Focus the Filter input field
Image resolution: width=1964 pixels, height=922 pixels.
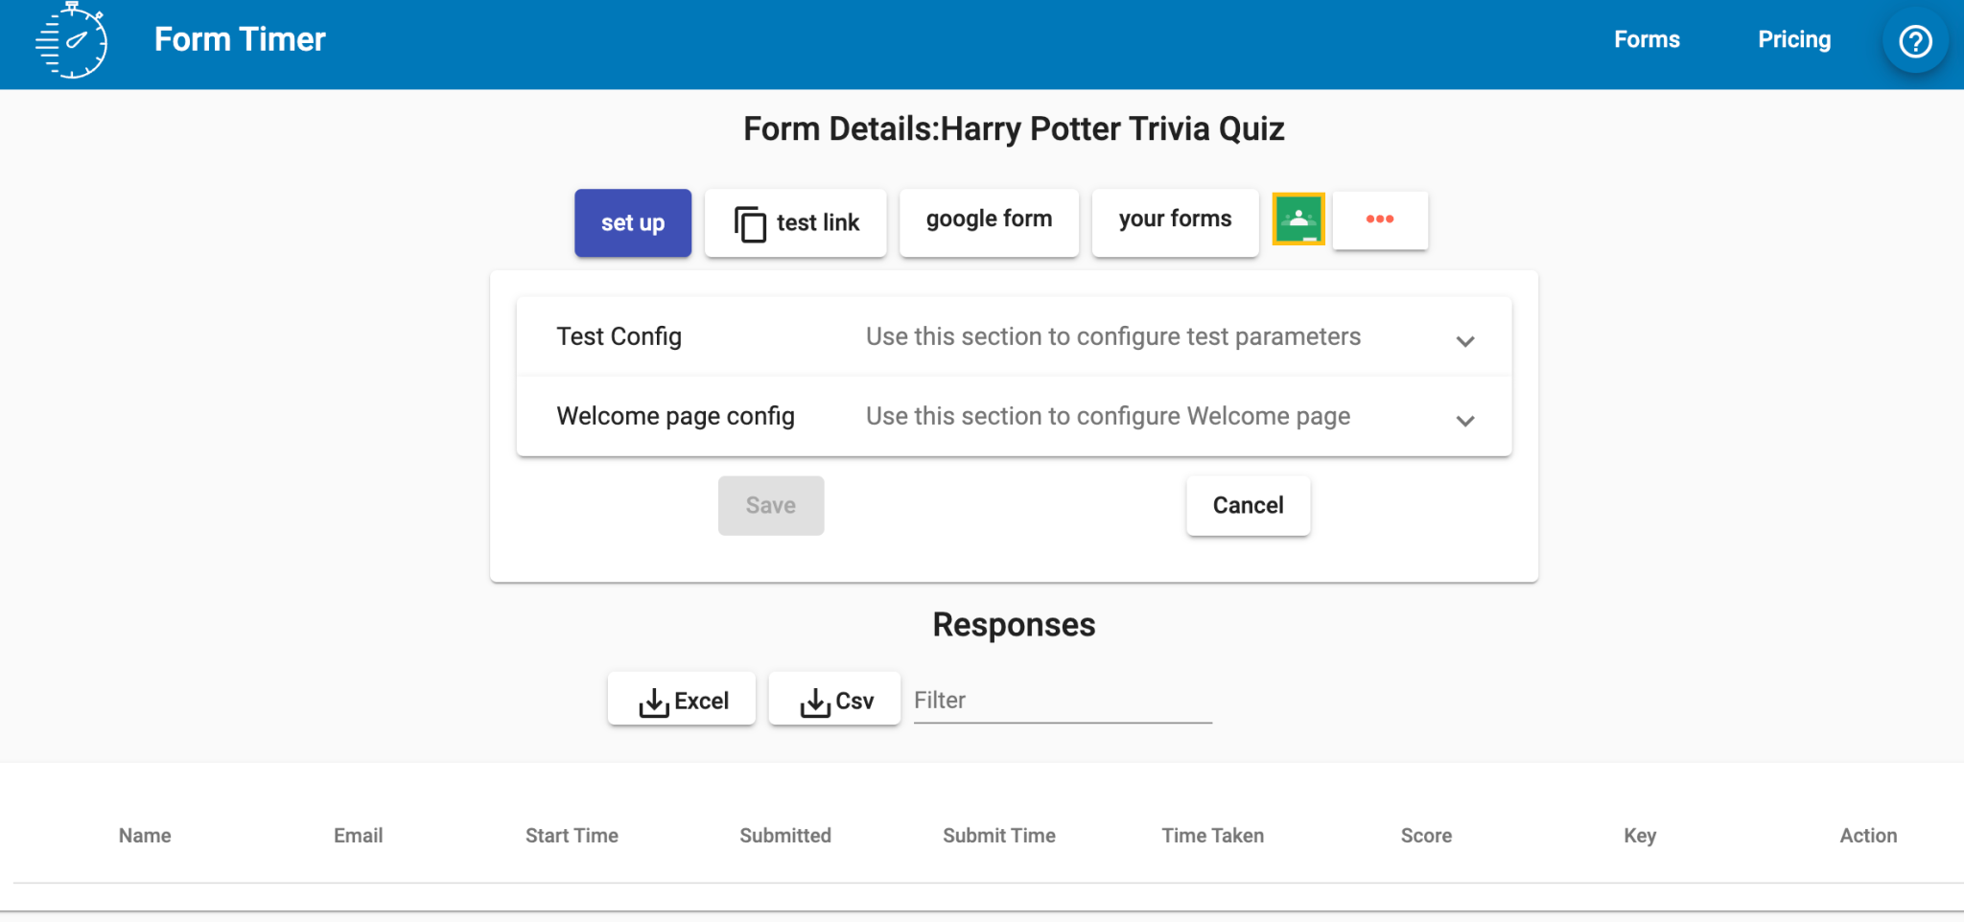(x=1062, y=701)
